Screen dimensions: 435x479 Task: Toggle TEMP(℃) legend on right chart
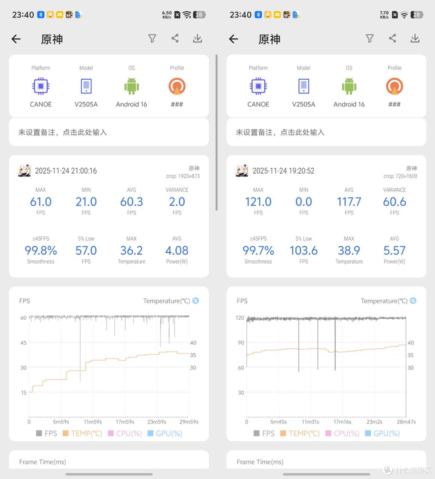[x=300, y=433]
